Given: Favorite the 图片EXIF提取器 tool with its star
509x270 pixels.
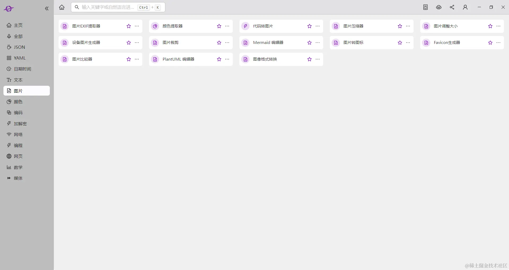Looking at the screenshot, I should pos(129,26).
